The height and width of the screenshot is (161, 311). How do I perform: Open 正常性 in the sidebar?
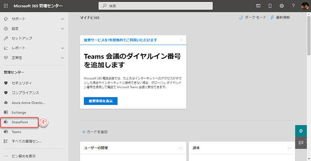(17, 58)
